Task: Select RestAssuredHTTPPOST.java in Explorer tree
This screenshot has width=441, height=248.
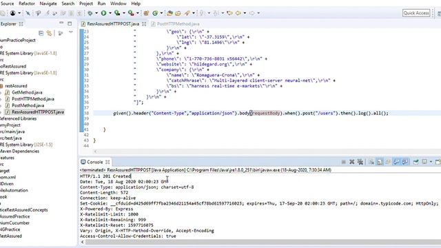Action: 38,112
